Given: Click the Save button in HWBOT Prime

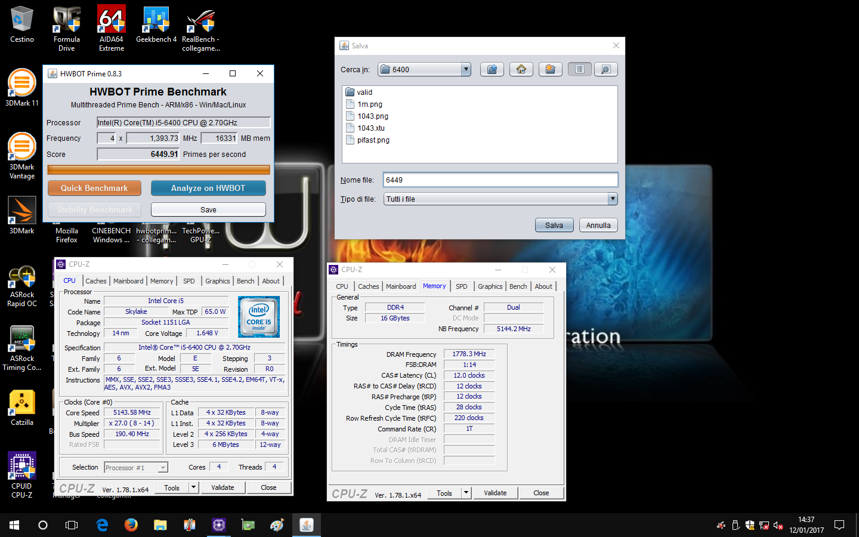Looking at the screenshot, I should (x=208, y=209).
